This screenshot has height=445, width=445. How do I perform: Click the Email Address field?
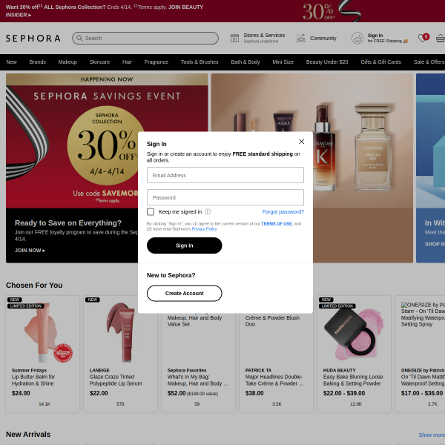(225, 175)
